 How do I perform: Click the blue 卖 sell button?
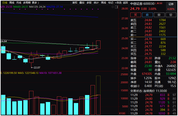(x=147, y=15)
